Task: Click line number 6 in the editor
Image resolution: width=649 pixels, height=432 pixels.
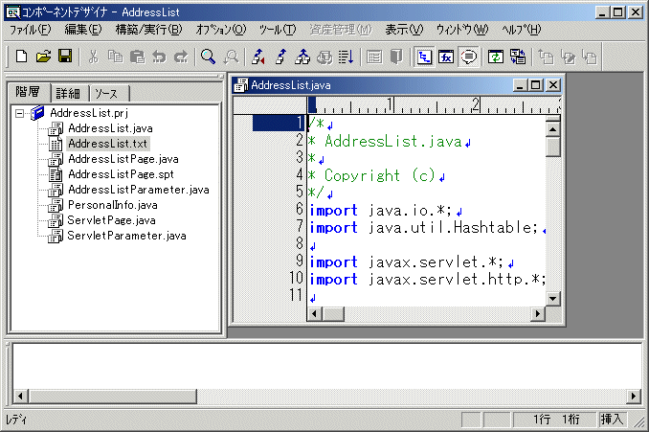Action: coord(300,209)
